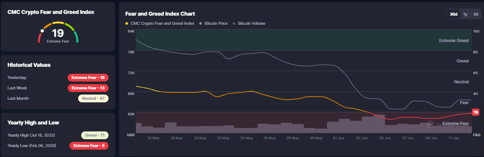This screenshot has width=484, height=157.
Task: Click the CMC Crypto Fear and Greed Index heading
Action: click(51, 12)
